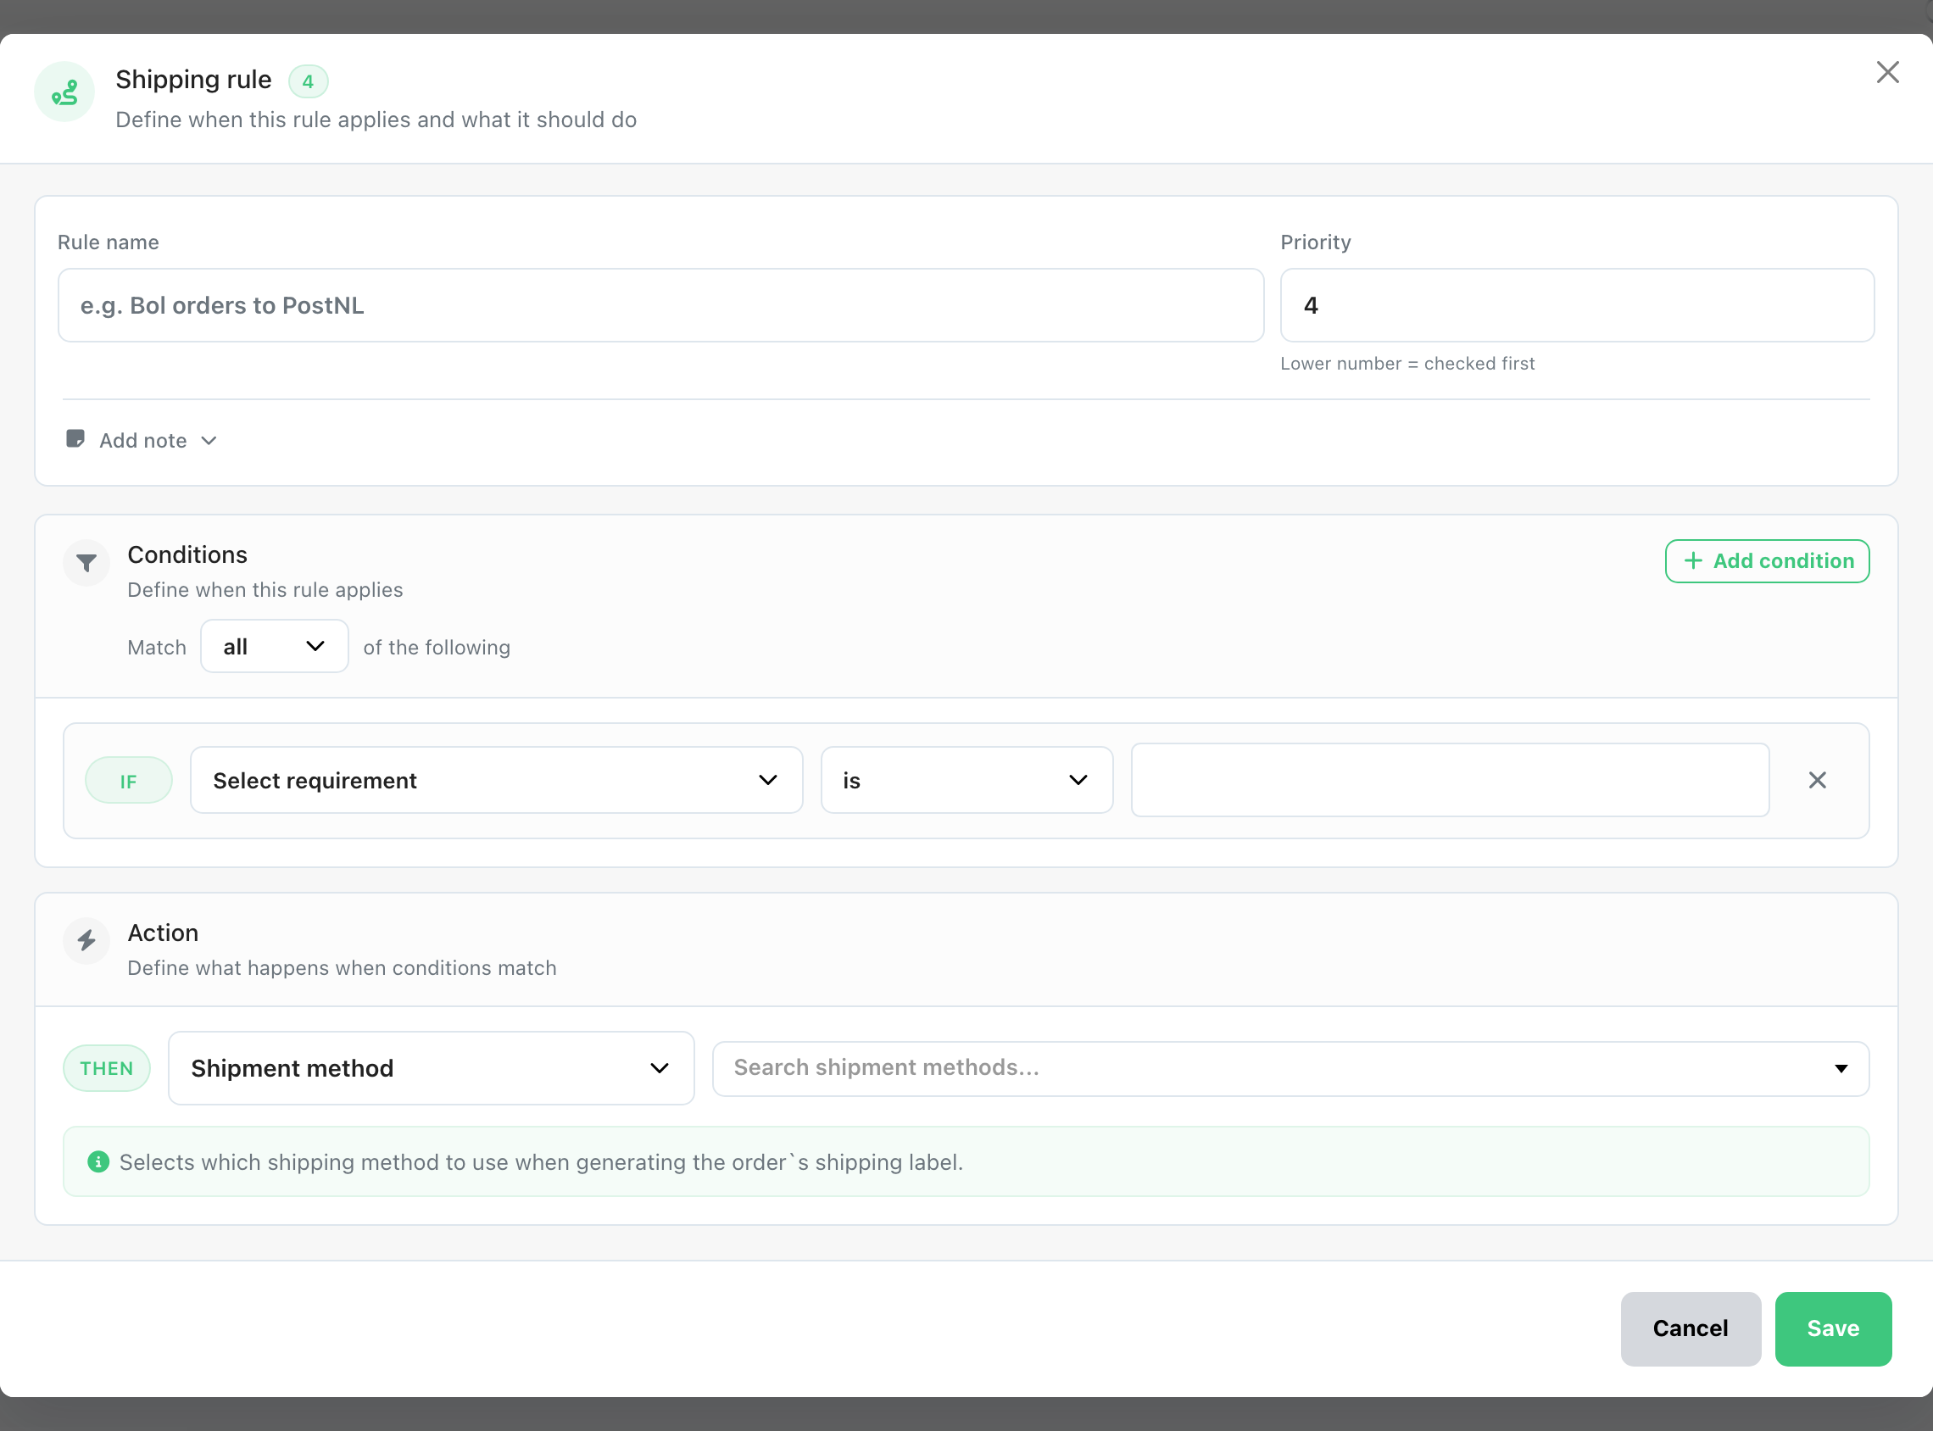Viewport: 1933px width, 1431px height.
Task: Click the green info icon in the hint
Action: click(97, 1161)
